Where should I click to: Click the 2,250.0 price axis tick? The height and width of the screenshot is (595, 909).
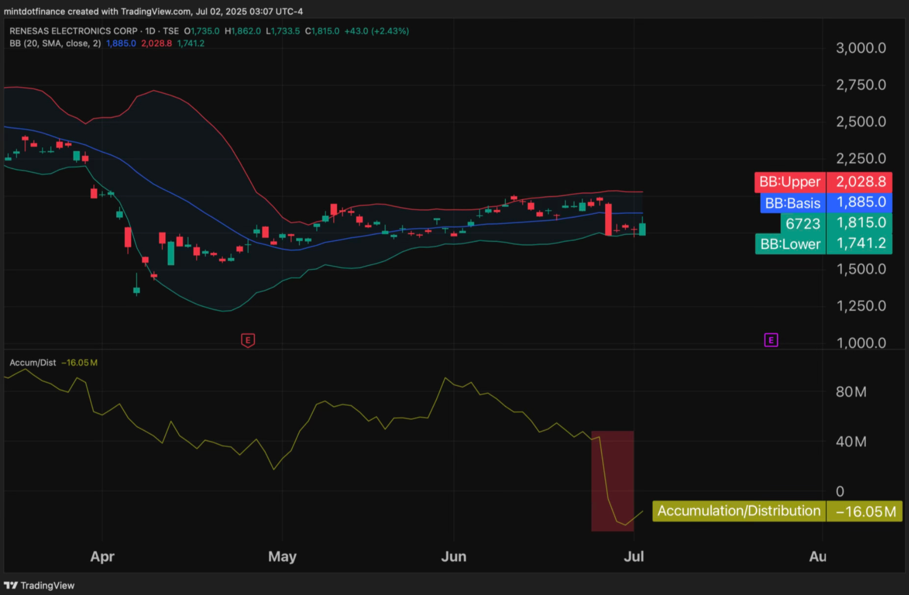click(861, 158)
